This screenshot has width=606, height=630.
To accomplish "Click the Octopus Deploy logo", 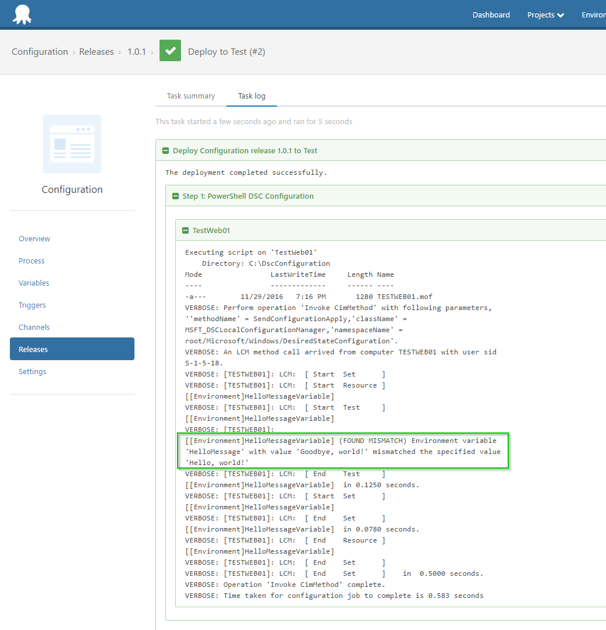I will click(x=22, y=14).
